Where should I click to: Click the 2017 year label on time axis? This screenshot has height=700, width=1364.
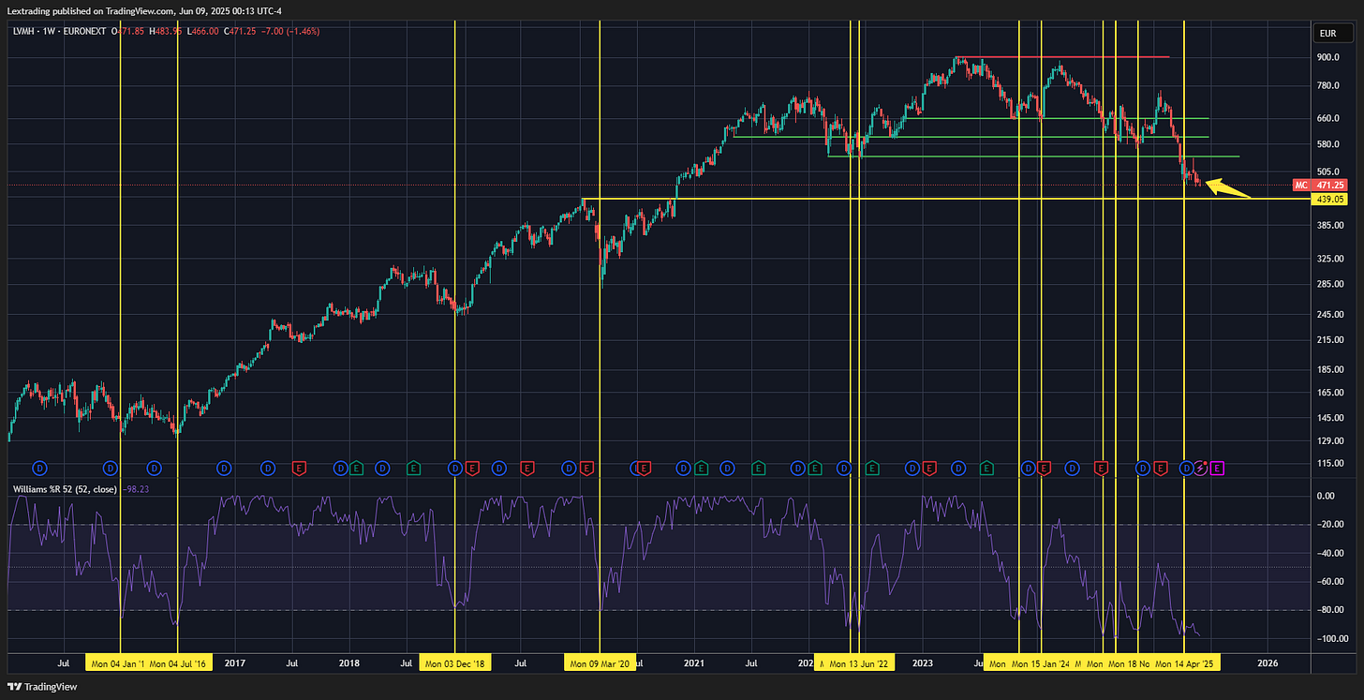coord(234,663)
